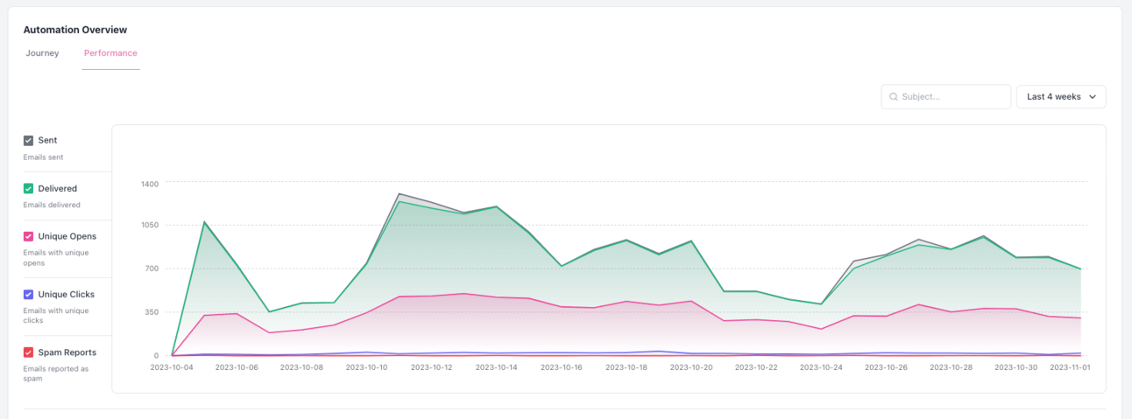Click the 1400 y-axis gridline label
Viewport: 1132px width, 419px height.
pyautogui.click(x=149, y=184)
